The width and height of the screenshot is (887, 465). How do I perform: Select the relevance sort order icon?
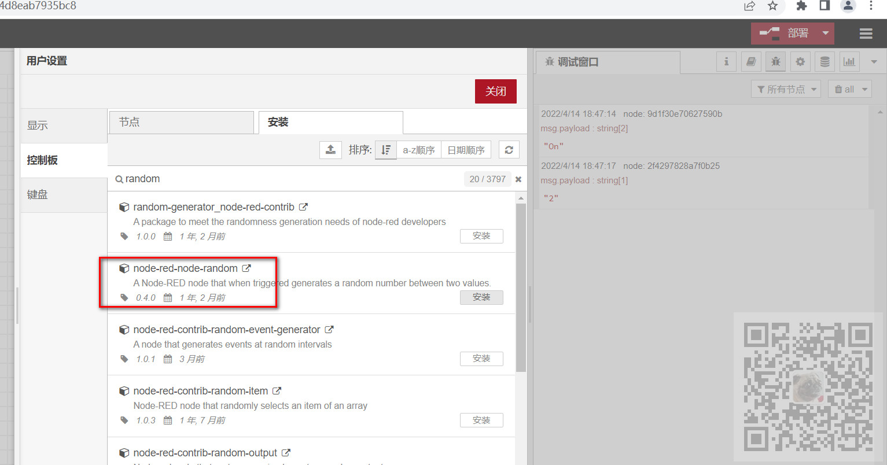386,150
